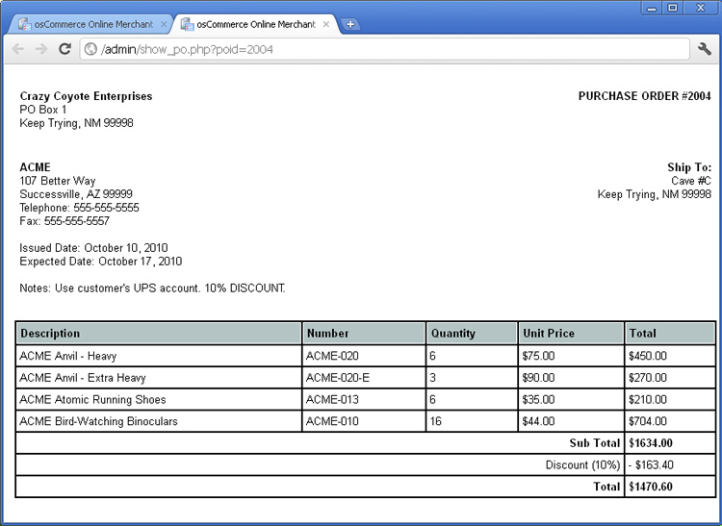Click the Sub Total label

(x=595, y=442)
